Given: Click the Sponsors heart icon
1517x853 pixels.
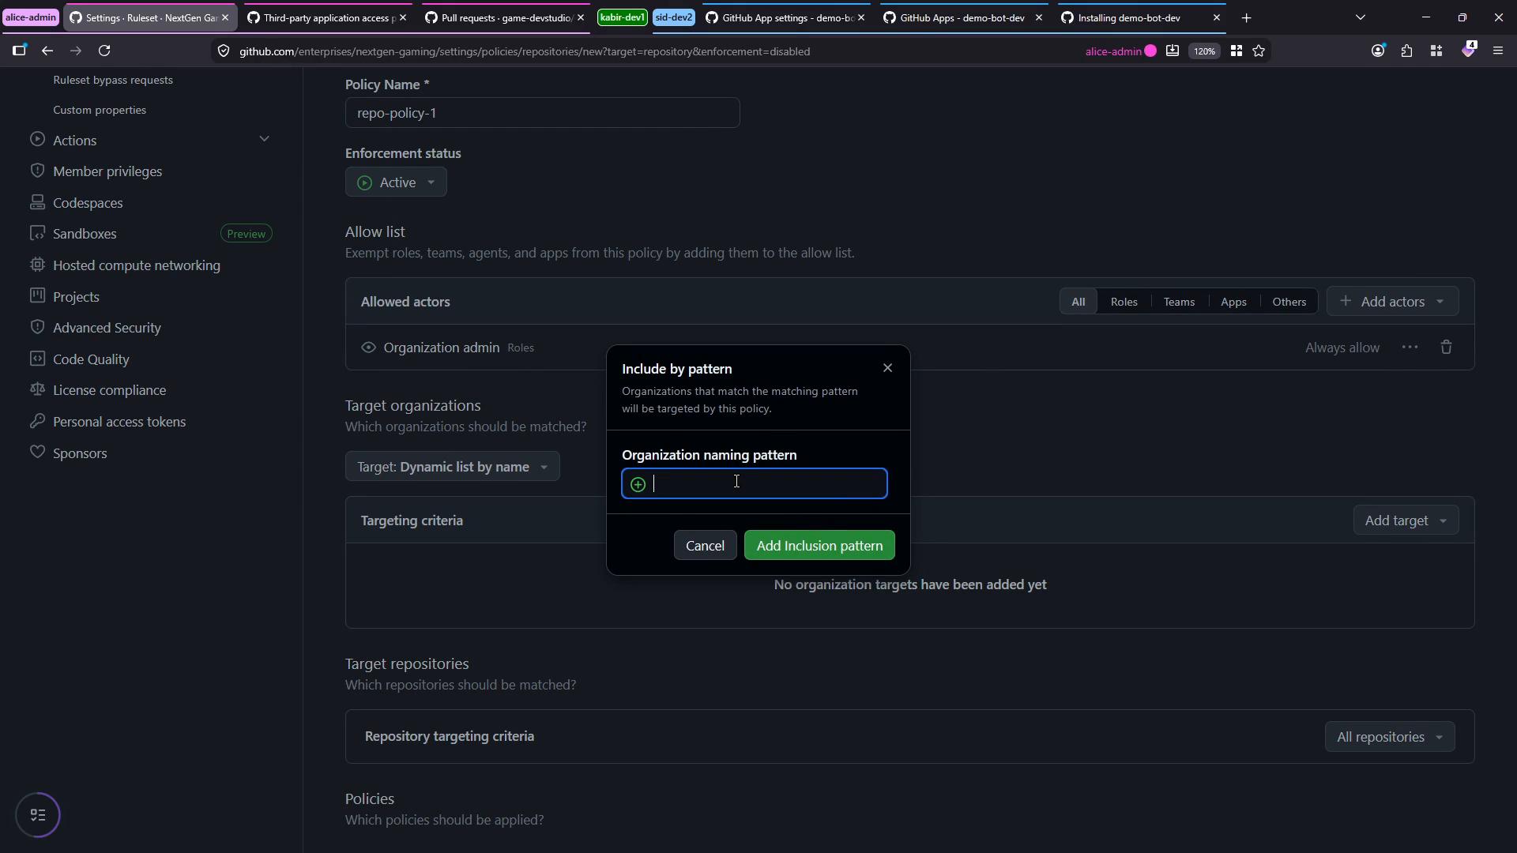Looking at the screenshot, I should point(37,453).
